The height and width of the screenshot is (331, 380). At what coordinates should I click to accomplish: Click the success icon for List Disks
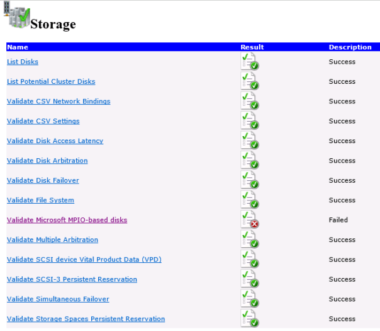pos(249,62)
